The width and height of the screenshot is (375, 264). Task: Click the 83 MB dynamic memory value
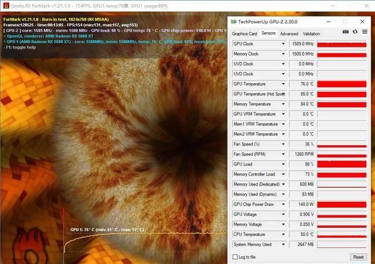coord(302,194)
